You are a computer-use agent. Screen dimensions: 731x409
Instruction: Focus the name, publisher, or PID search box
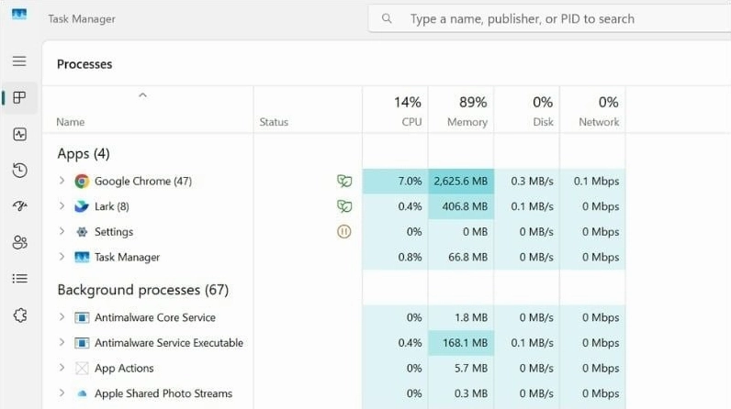[x=550, y=18]
